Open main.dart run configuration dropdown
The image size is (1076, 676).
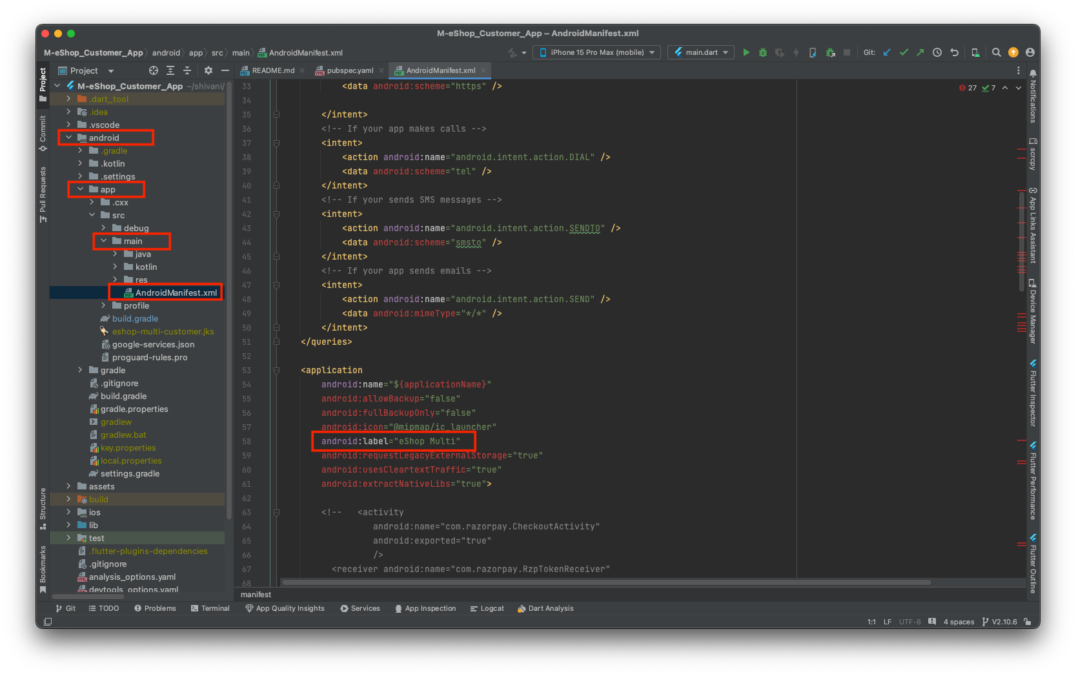701,52
